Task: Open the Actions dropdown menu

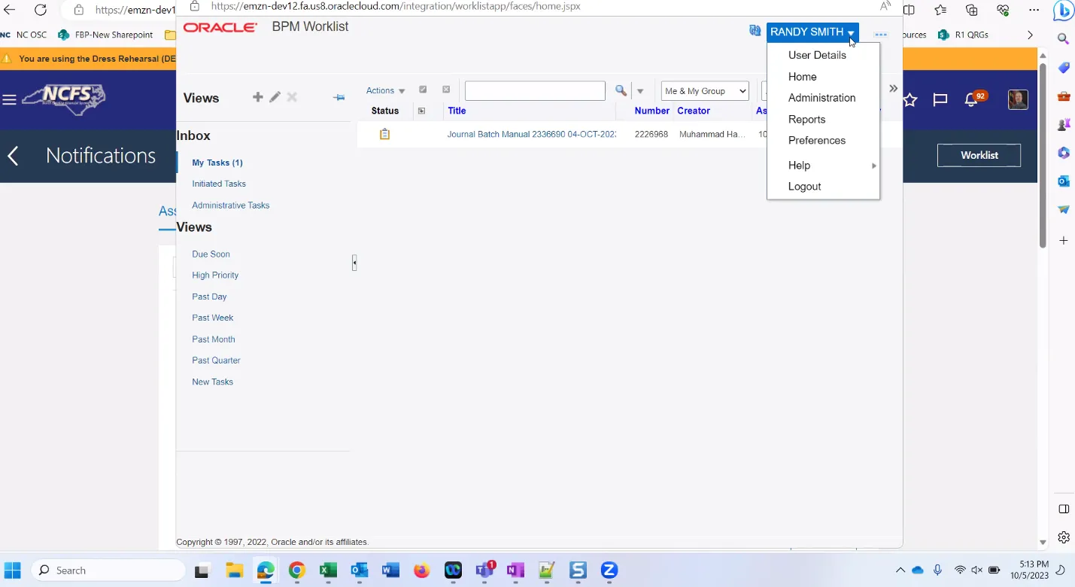Action: point(385,91)
